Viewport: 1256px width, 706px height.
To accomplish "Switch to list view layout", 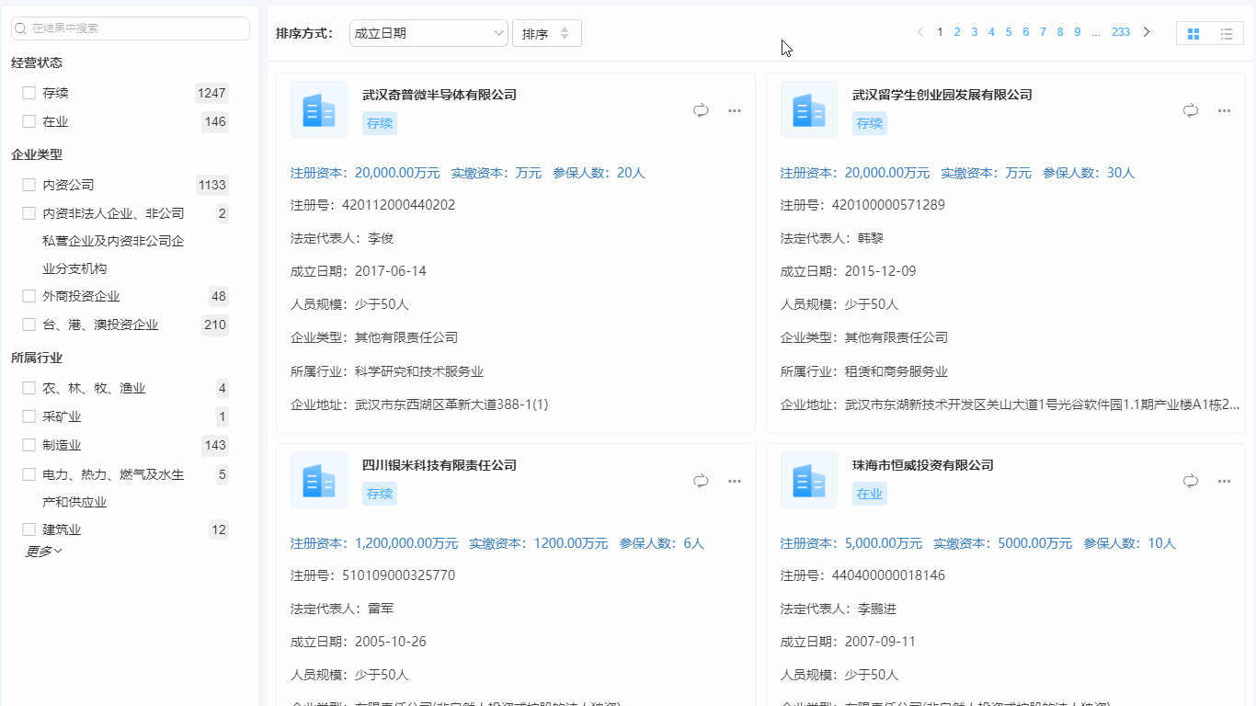I will [x=1227, y=32].
